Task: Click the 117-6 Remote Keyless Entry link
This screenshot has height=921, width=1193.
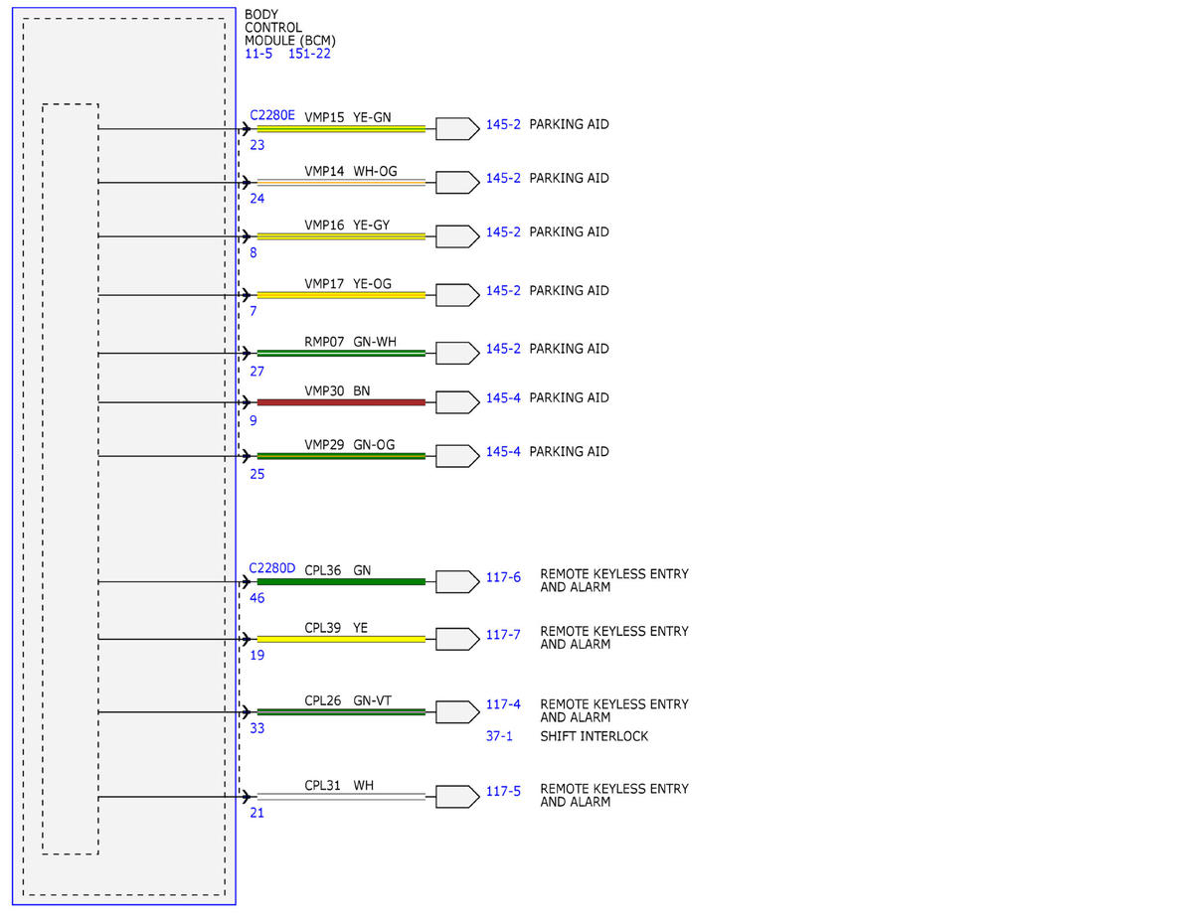Action: point(503,577)
